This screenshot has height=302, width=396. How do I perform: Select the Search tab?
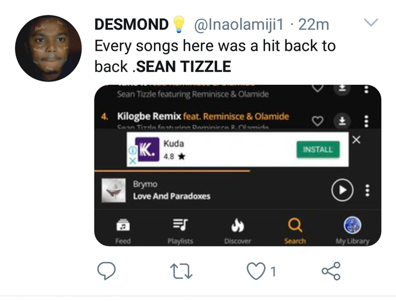pyautogui.click(x=295, y=230)
